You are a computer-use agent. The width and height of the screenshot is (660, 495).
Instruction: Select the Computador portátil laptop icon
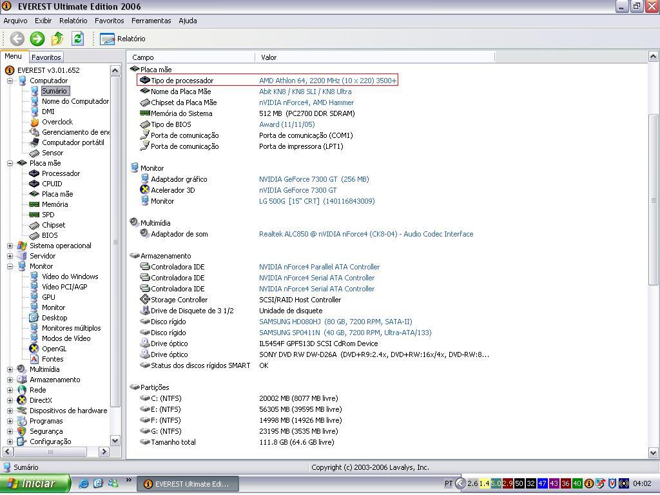(x=35, y=142)
